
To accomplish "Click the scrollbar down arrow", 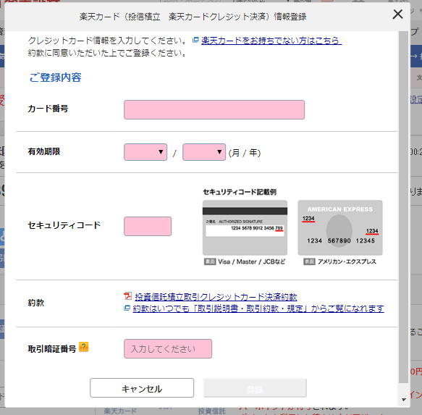I will 403,400.
